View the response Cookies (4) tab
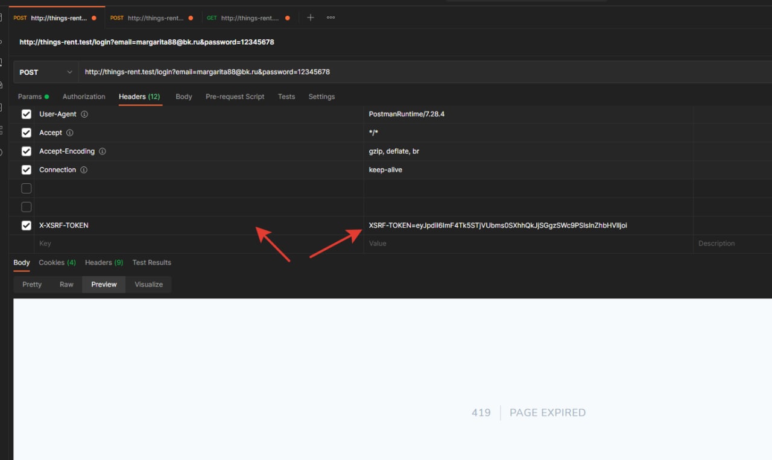 (57, 263)
